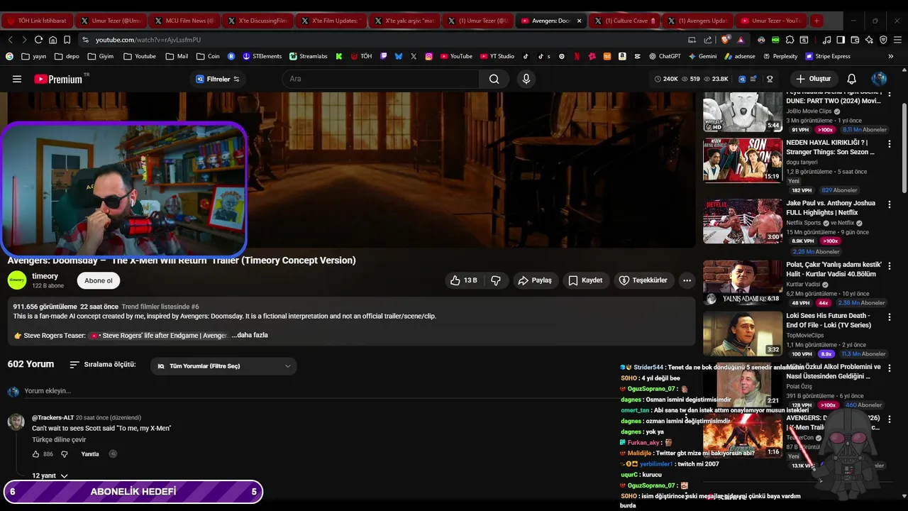
Task: Open options for Stranger Things video
Action: (x=890, y=143)
